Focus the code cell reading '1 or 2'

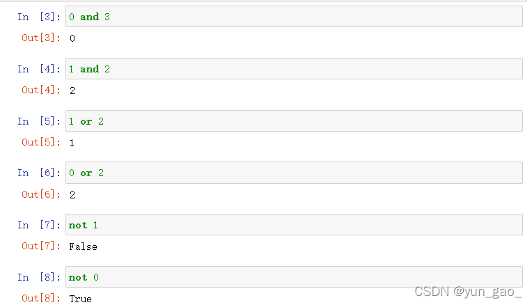294,121
